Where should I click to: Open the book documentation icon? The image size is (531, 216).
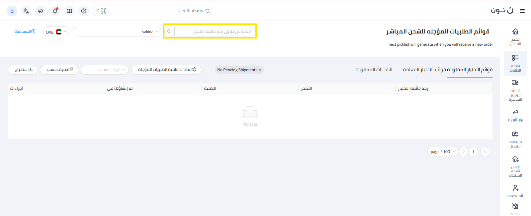(x=69, y=11)
